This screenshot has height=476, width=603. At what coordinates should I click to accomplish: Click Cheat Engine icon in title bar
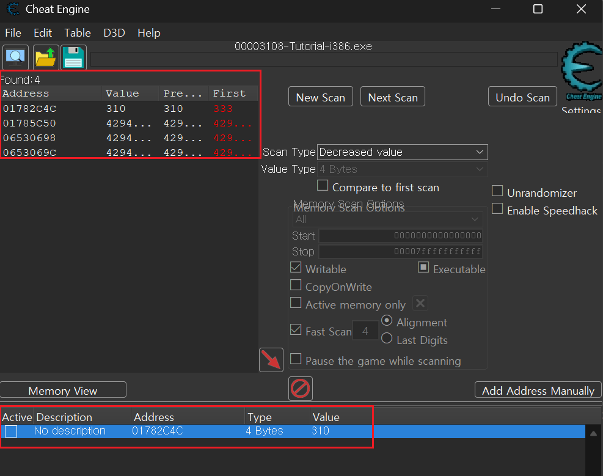(x=12, y=9)
